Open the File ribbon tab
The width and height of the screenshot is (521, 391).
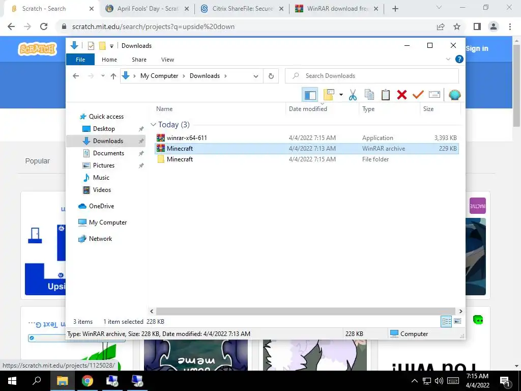pyautogui.click(x=80, y=60)
